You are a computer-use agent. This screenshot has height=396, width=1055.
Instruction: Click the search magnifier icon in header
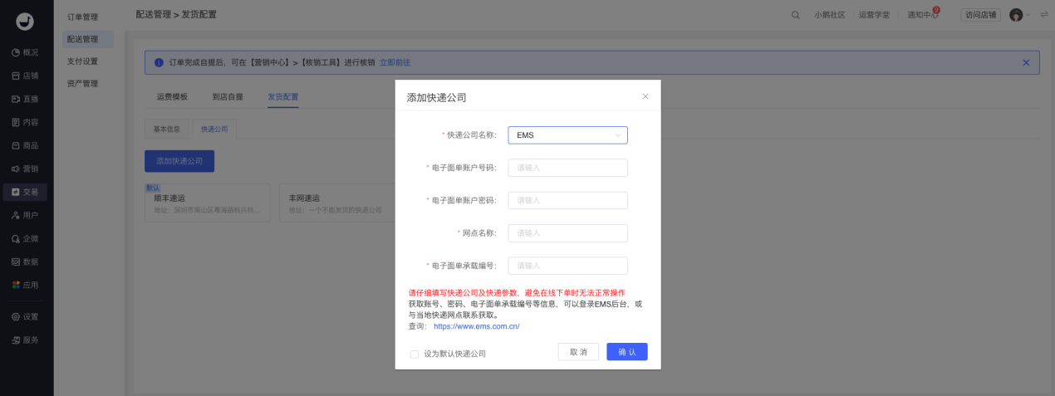coord(796,15)
